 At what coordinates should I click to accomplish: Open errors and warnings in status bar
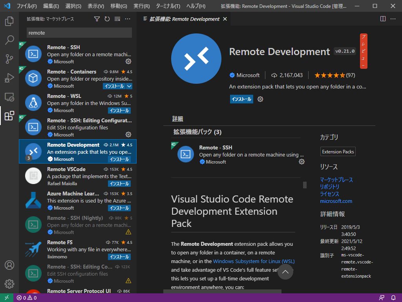point(27,298)
